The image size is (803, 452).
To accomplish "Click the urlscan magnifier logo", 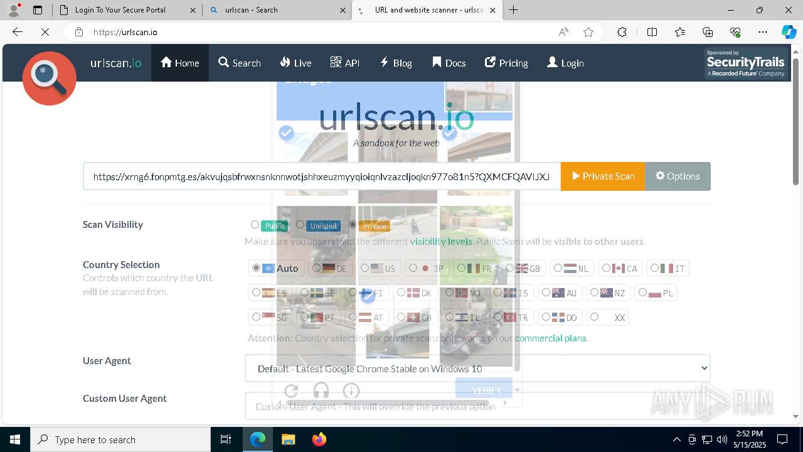I will pyautogui.click(x=50, y=78).
